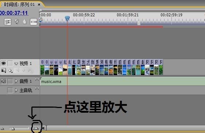Viewport: 205px width, 133px height.
Task: Click ruler at 00:02:59:19
Action: (171, 15)
